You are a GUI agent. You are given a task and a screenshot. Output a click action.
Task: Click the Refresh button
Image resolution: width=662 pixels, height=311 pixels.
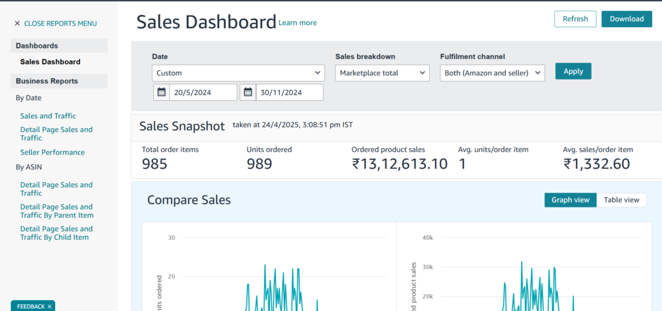click(575, 19)
